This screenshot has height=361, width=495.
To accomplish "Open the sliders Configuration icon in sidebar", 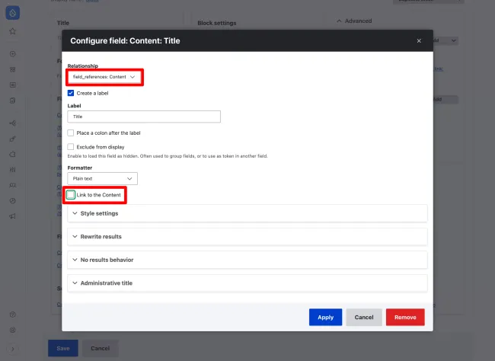I will pos(12,170).
